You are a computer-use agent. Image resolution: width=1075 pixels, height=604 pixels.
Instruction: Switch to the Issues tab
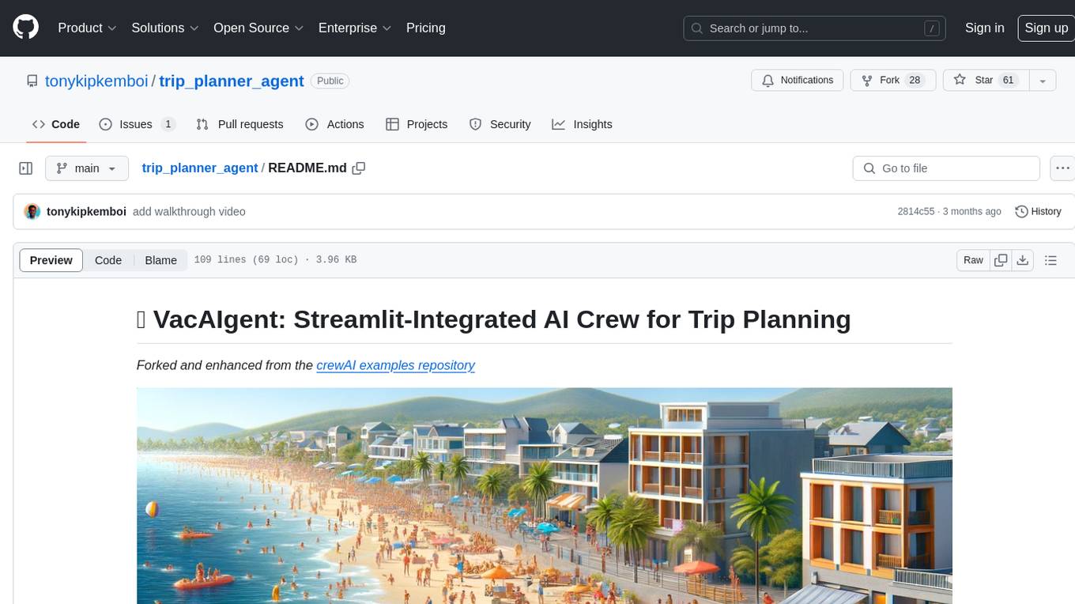(137, 124)
